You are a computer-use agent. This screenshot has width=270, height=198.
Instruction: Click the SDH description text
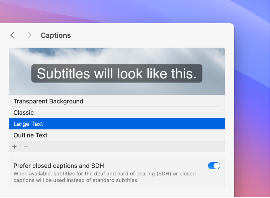click(x=104, y=177)
